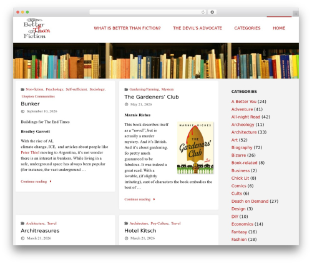Open the Biography category
312x264 pixels.
[241, 147]
